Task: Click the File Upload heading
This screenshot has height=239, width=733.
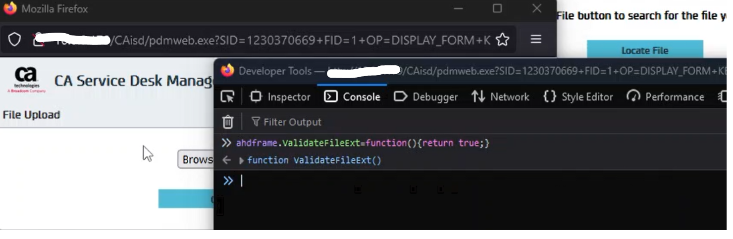Action: point(31,115)
